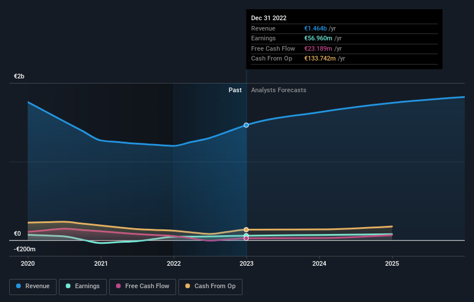Click the Analysts Forecasts label
The height and width of the screenshot is (302, 474).
coord(278,90)
